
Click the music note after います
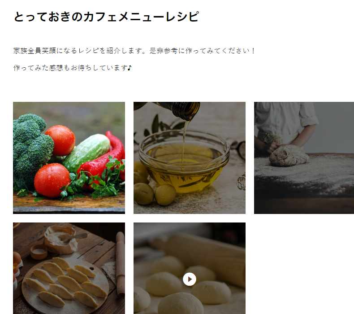point(130,68)
